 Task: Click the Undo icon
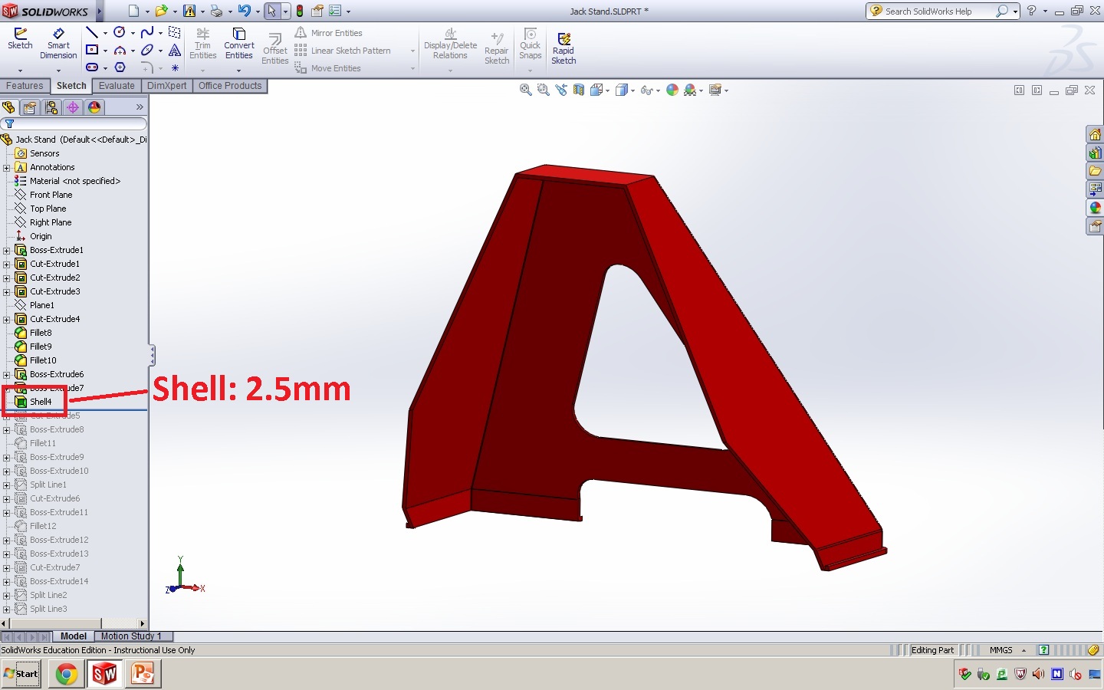tap(244, 11)
